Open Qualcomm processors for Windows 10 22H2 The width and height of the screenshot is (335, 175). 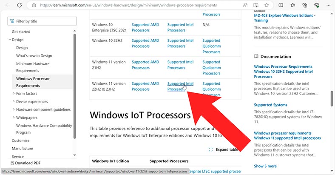click(212, 46)
